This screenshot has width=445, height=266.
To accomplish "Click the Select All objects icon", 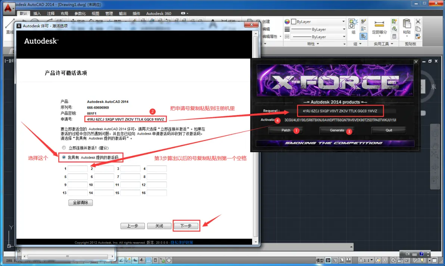I will (x=394, y=29).
